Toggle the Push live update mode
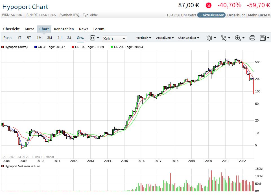Screen dimensions: 271x195 [8, 38]
